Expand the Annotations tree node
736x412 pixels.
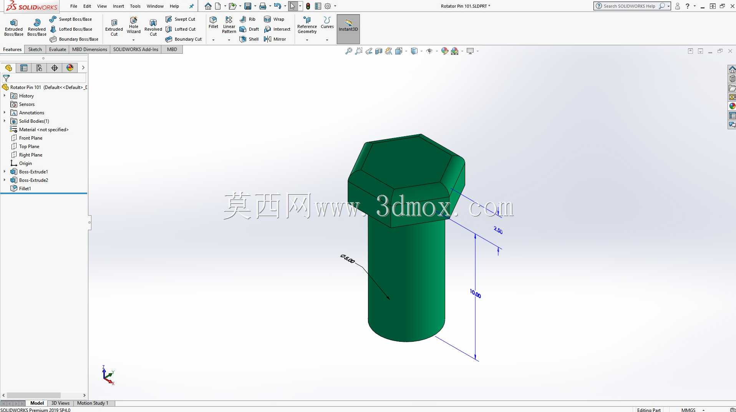[x=5, y=112]
